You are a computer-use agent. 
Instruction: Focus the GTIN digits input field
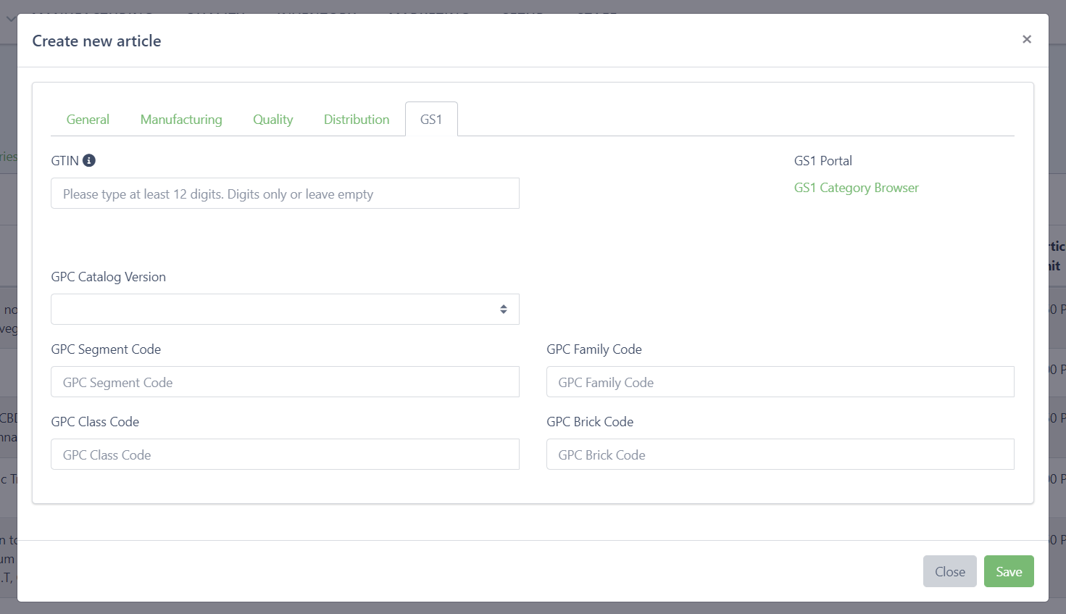285,194
